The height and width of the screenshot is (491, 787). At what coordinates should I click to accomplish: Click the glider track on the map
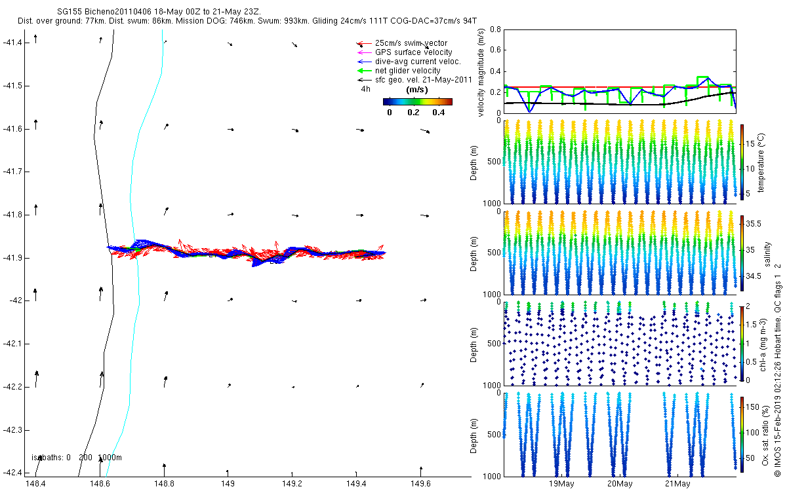pos(246,252)
